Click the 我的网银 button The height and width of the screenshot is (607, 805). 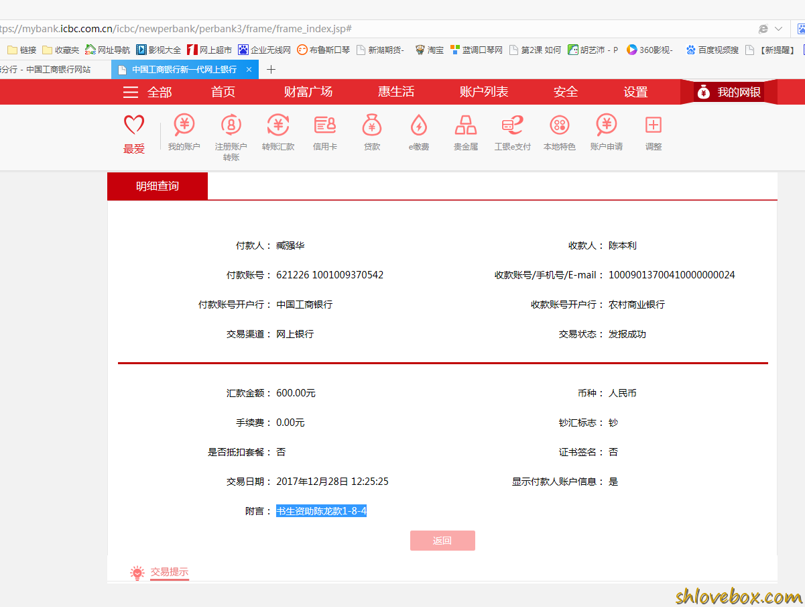[729, 92]
